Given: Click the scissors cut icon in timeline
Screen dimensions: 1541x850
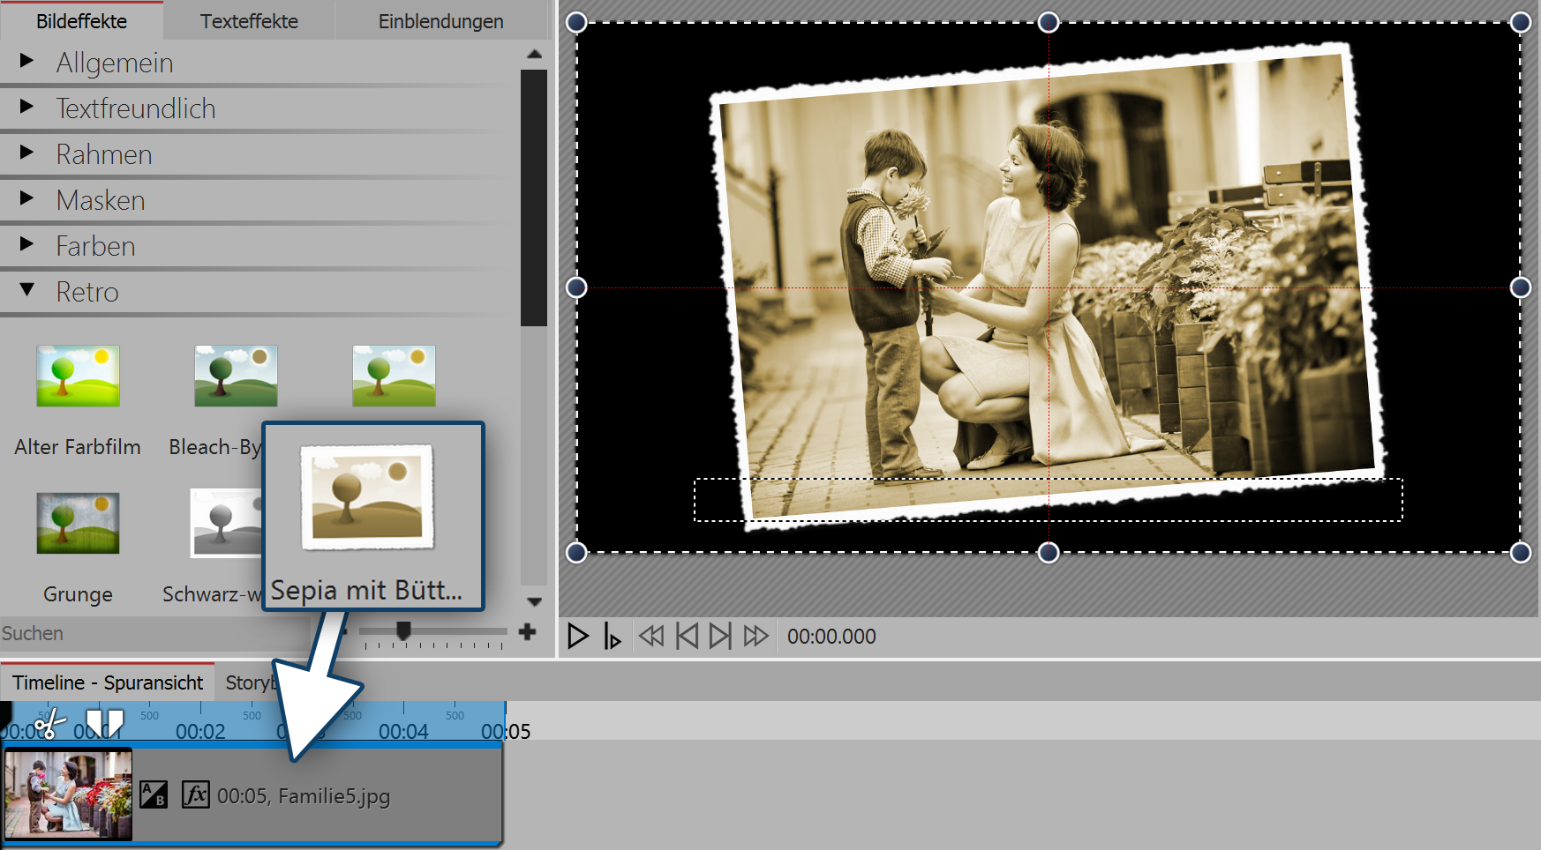Looking at the screenshot, I should point(49,724).
